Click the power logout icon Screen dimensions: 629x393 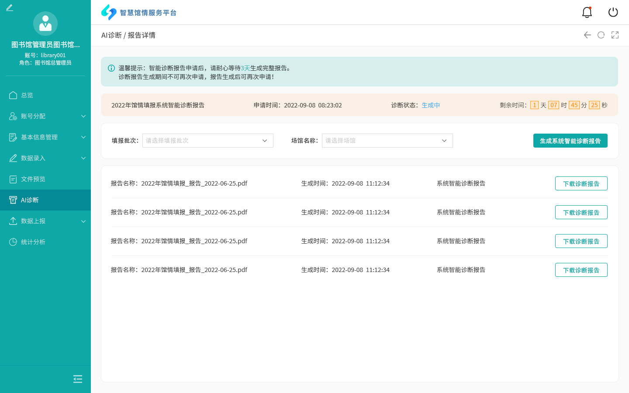tap(613, 12)
